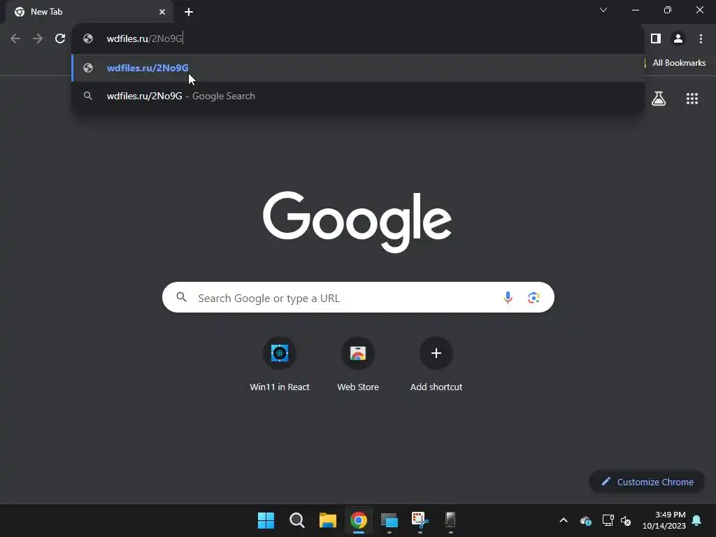Click the muted volume tray icon
This screenshot has width=716, height=537.
626,520
